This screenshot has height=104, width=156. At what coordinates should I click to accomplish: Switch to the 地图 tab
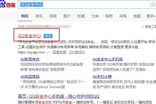click(137, 16)
